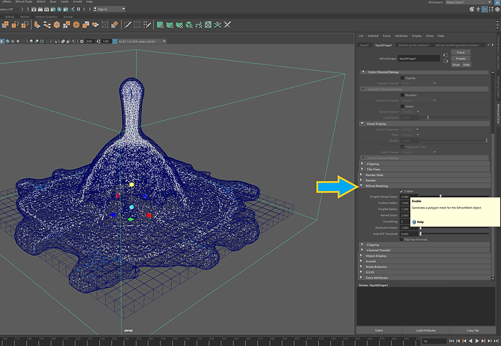Open the Workspace Maya Classic dropdown

click(468, 2)
